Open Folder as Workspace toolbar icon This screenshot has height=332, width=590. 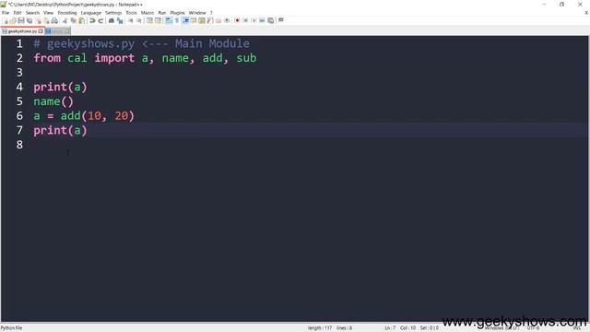(218, 20)
